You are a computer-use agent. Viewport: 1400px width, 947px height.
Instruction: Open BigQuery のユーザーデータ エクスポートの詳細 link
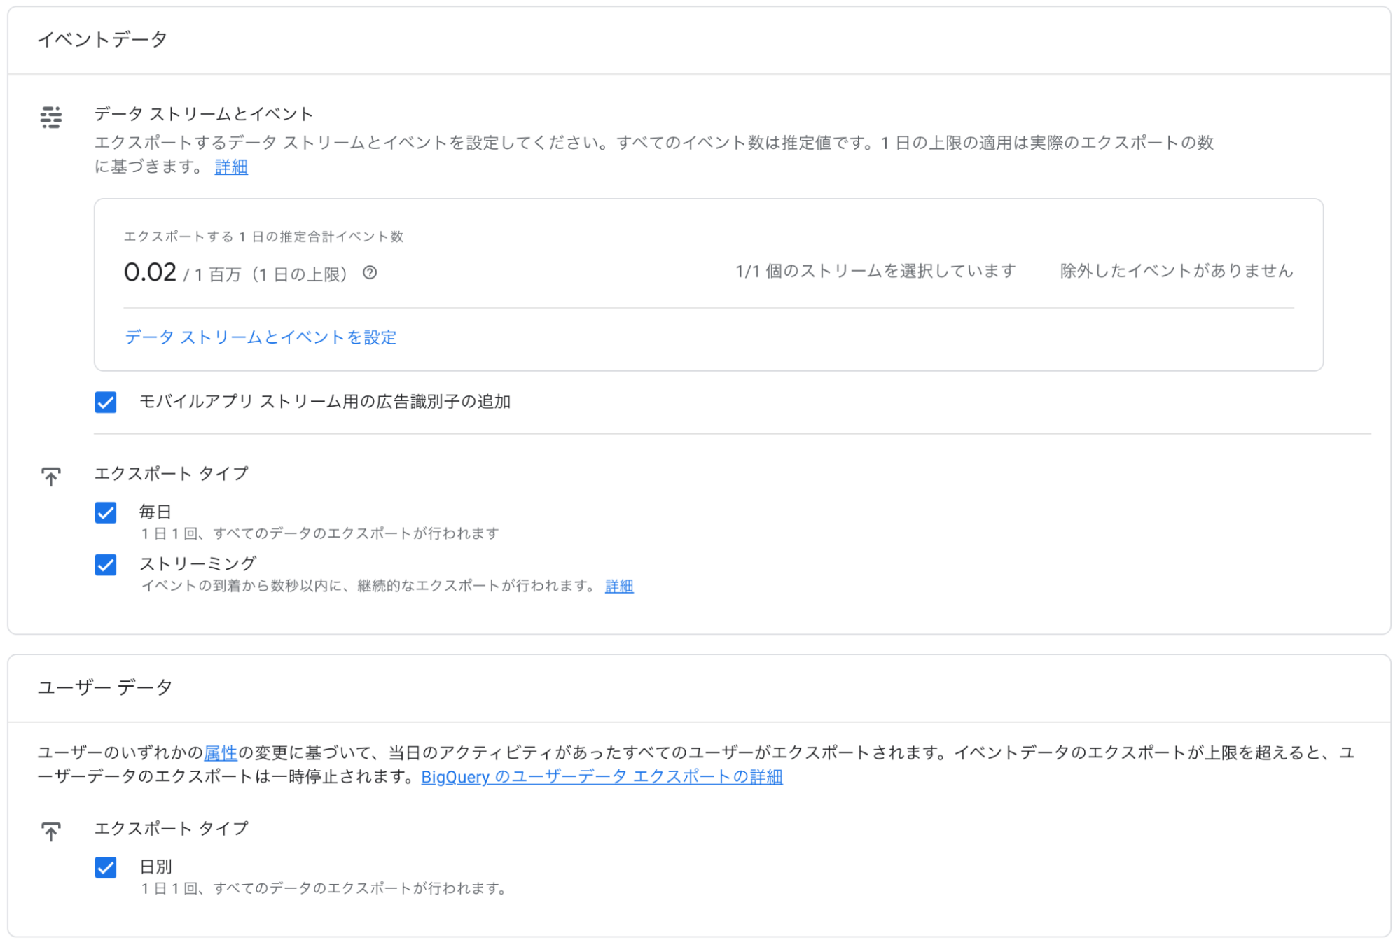click(602, 777)
